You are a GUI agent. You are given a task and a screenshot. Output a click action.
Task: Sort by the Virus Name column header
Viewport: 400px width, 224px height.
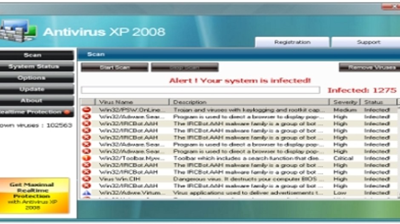(x=132, y=102)
